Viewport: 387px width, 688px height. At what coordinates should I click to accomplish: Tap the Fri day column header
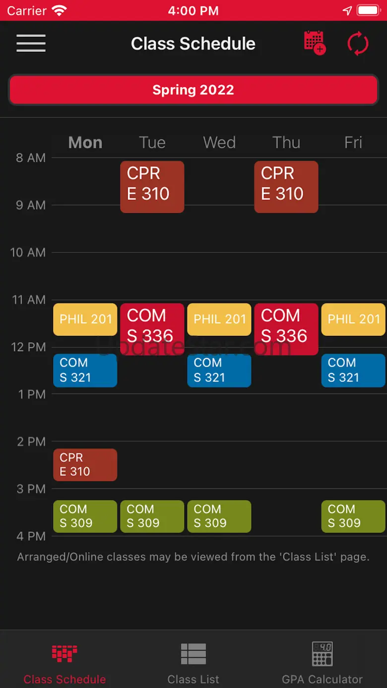pyautogui.click(x=353, y=143)
